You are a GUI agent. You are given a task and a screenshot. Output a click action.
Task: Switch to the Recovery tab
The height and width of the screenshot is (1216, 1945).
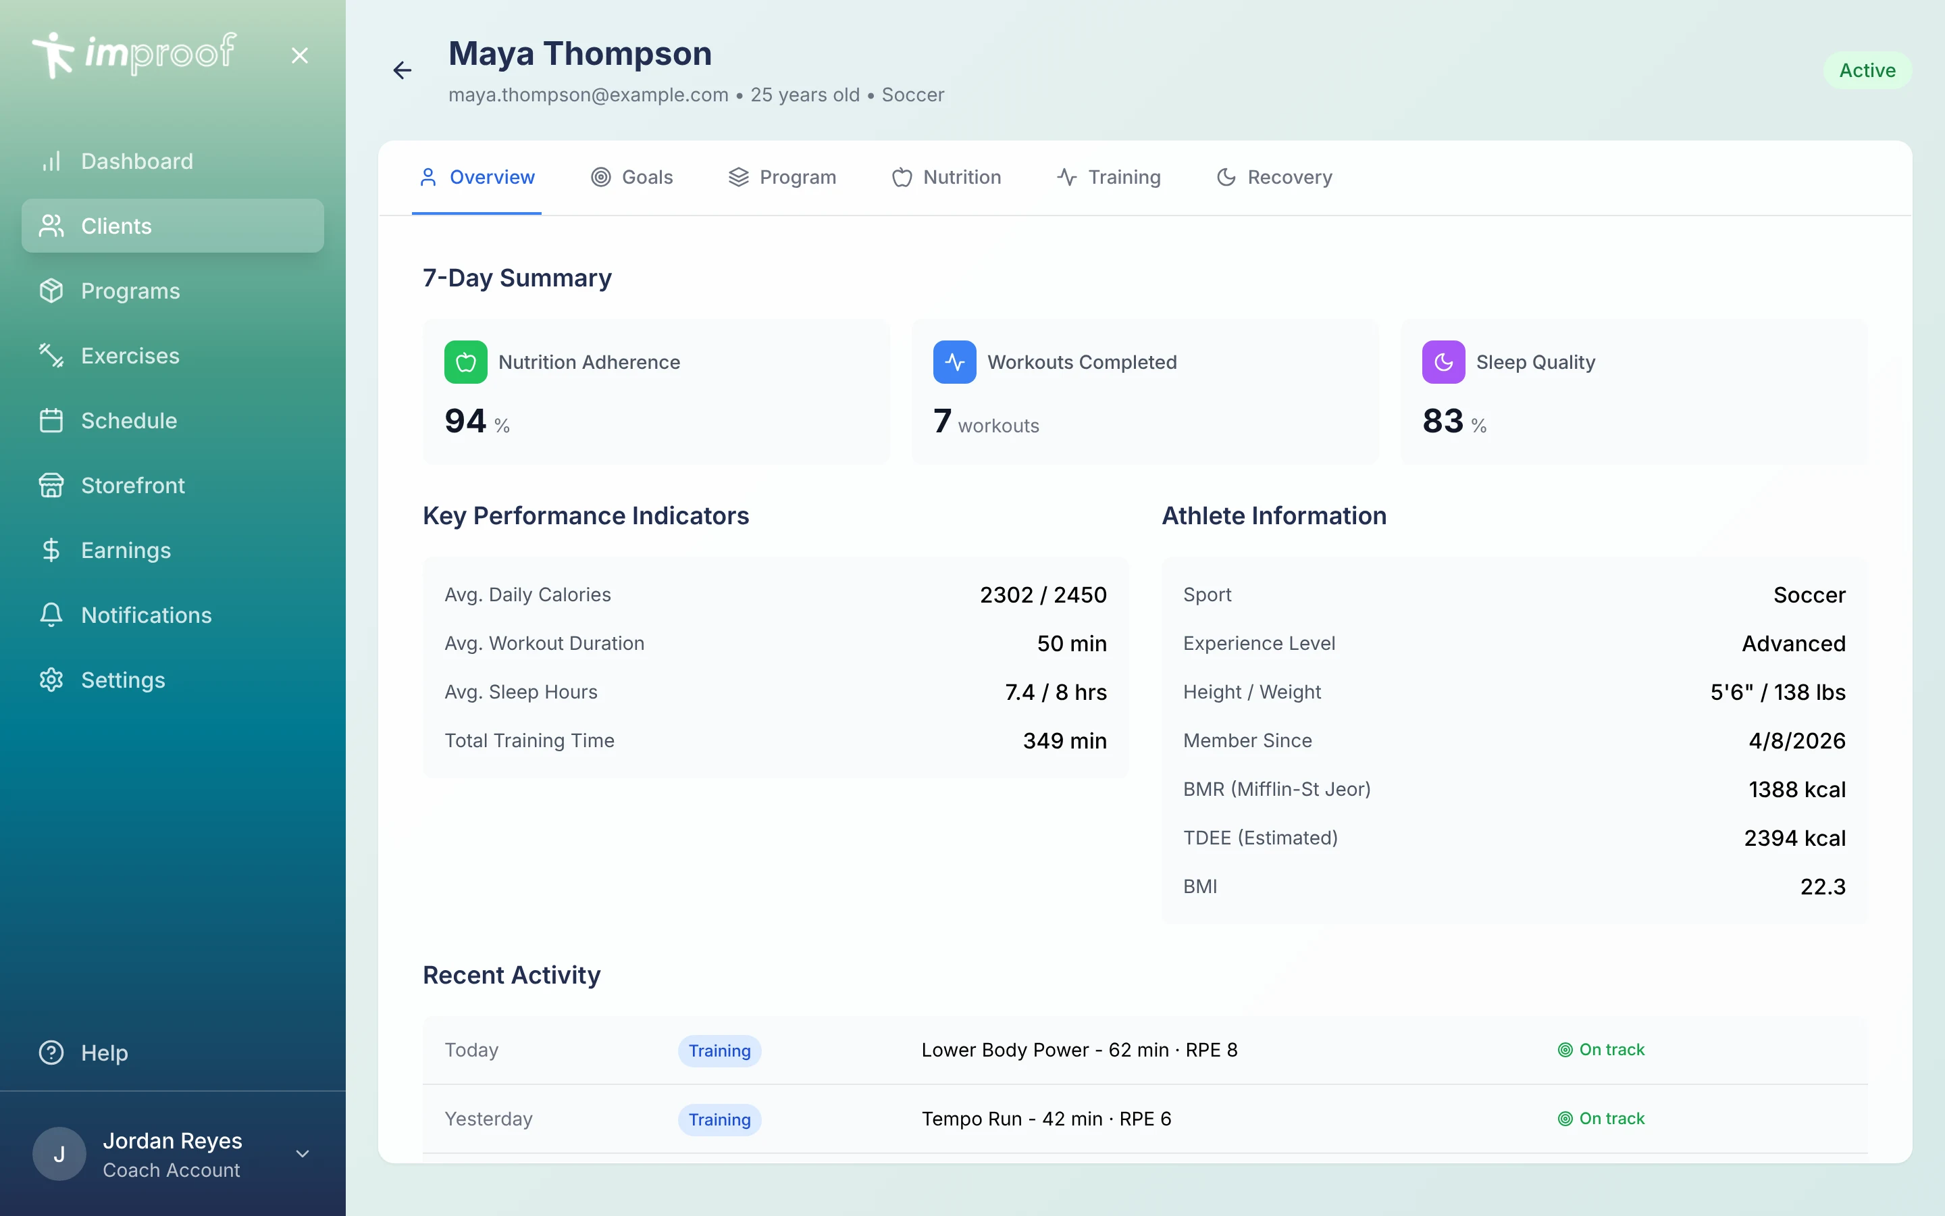(1274, 177)
